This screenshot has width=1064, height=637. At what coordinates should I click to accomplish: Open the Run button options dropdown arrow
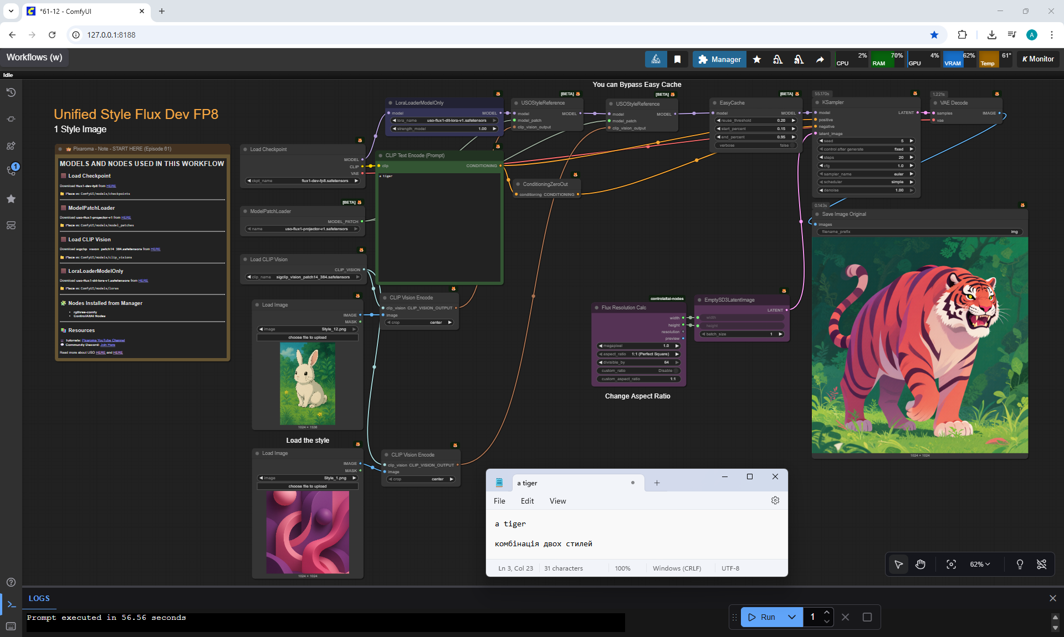point(792,617)
